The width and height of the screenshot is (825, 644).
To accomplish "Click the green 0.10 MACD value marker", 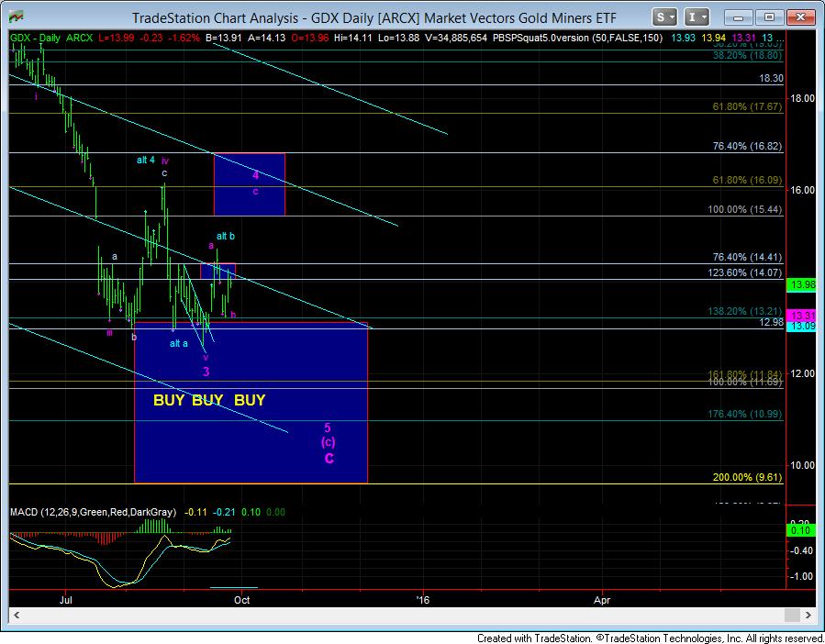I will [801, 530].
